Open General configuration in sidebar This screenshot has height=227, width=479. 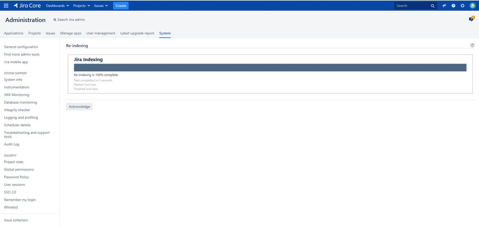tap(21, 47)
